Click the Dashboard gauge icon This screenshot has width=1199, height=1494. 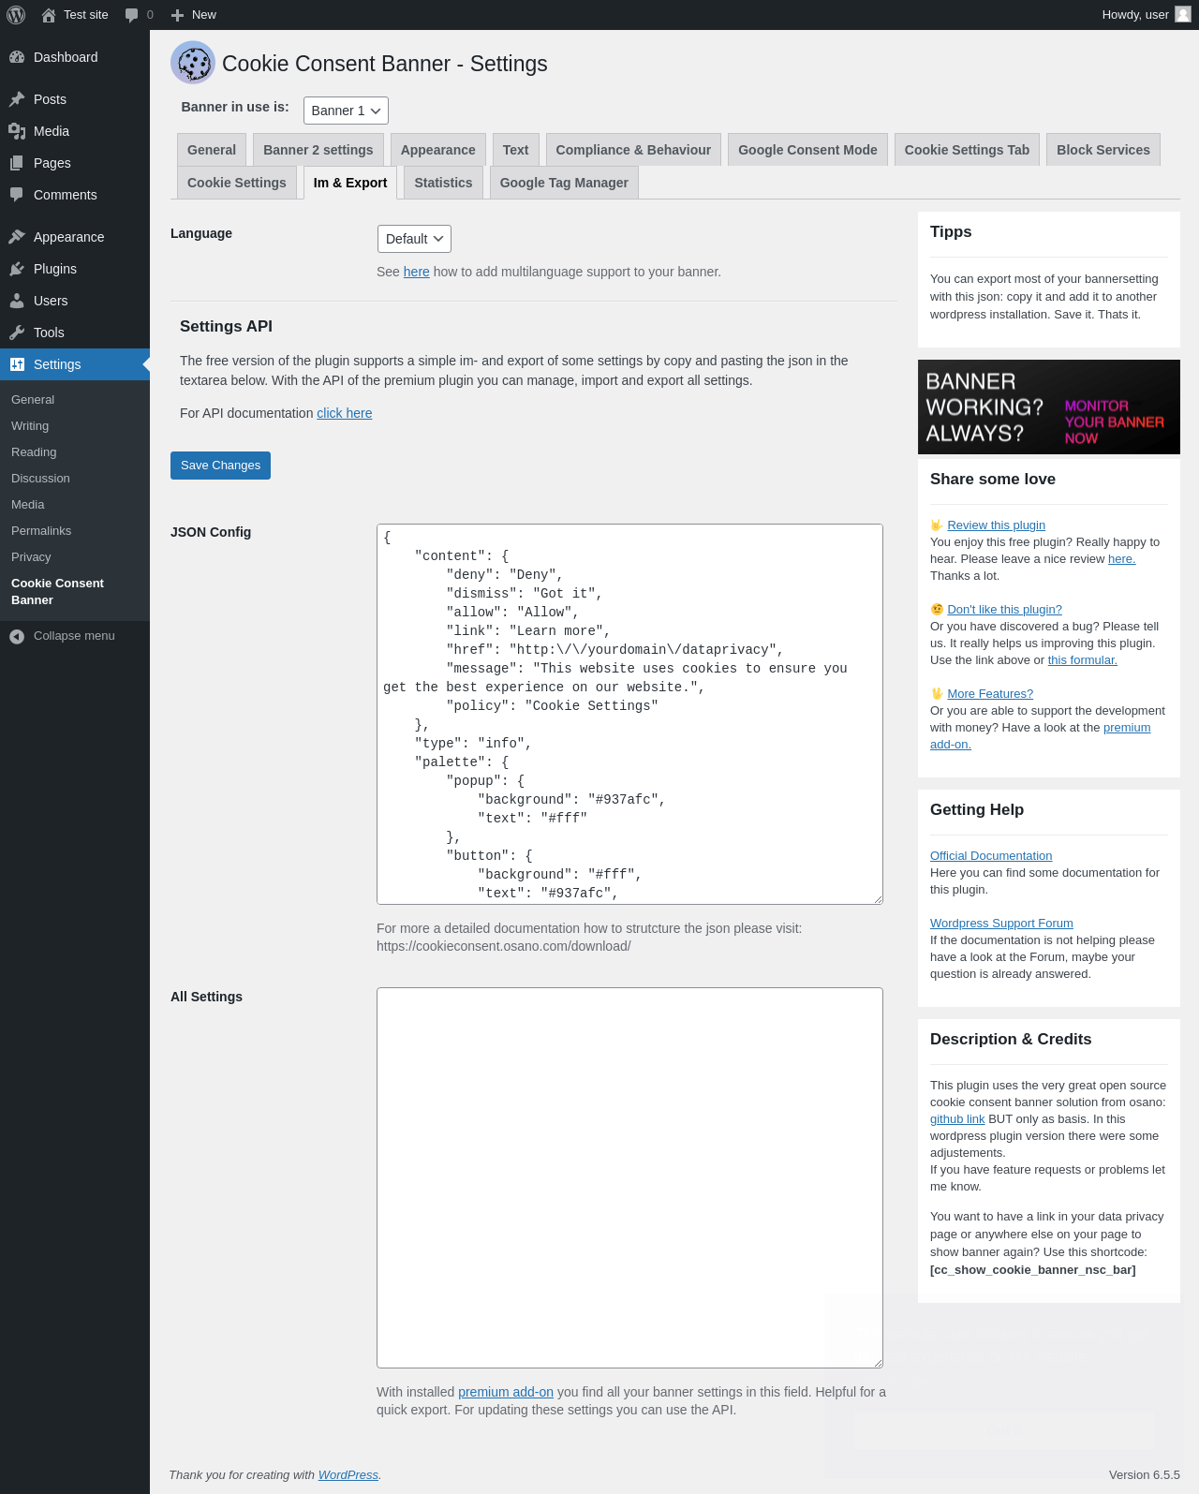(17, 57)
